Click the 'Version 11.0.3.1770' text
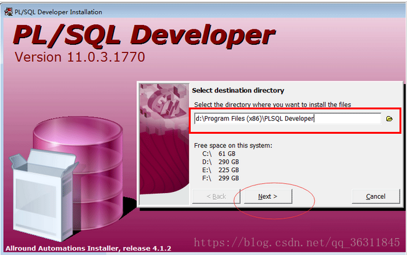The height and width of the screenshot is (255, 407). click(x=79, y=57)
